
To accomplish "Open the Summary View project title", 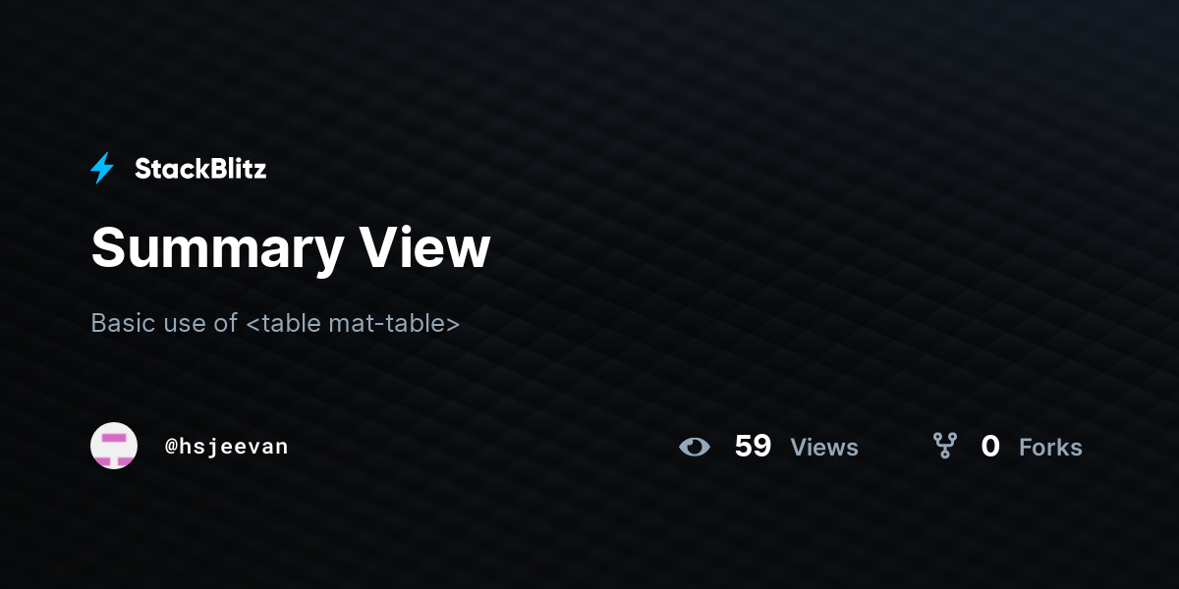I will pos(291,247).
